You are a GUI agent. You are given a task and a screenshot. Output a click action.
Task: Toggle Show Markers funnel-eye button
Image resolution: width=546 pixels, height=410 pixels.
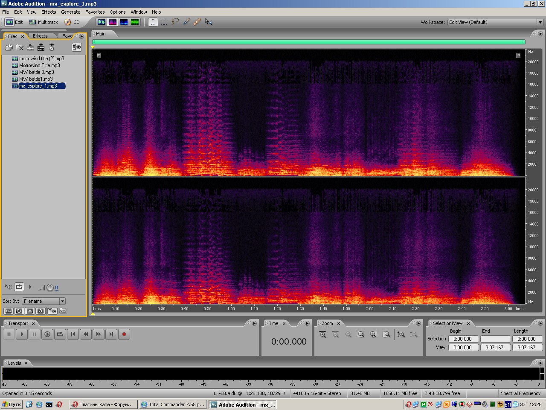pyautogui.click(x=52, y=311)
